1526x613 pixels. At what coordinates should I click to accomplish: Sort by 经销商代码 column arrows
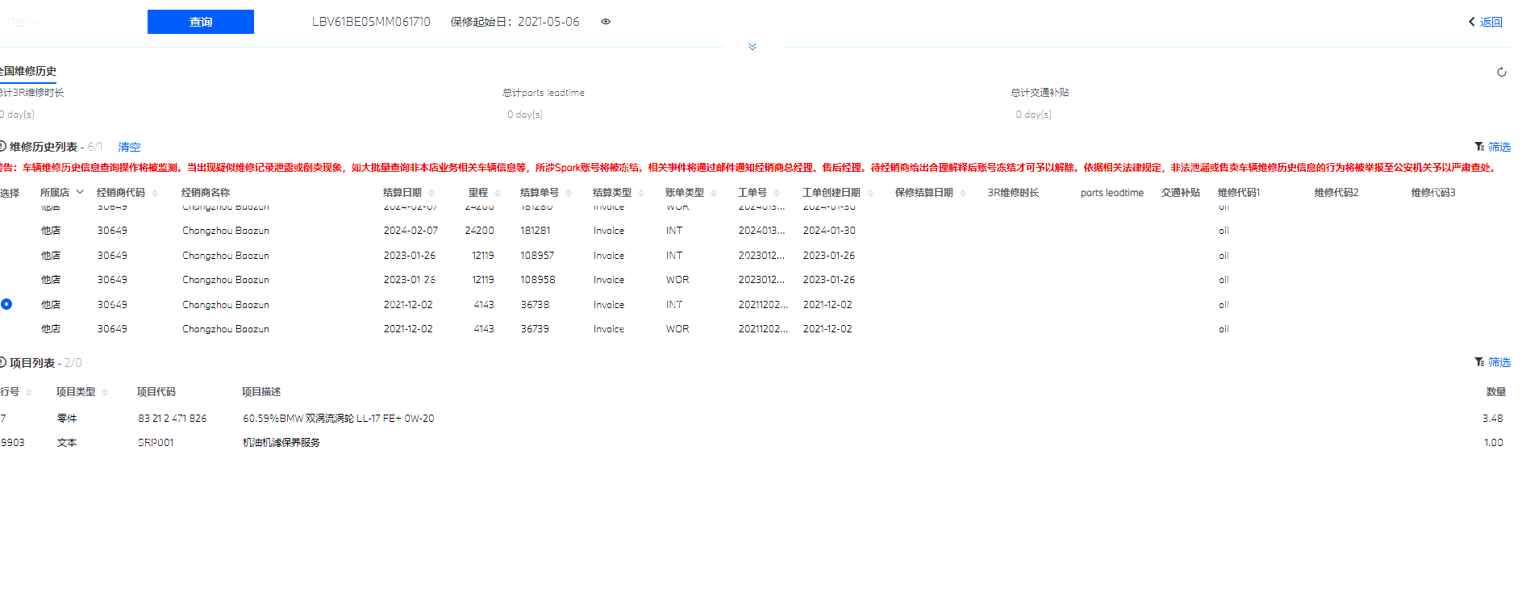click(x=155, y=193)
